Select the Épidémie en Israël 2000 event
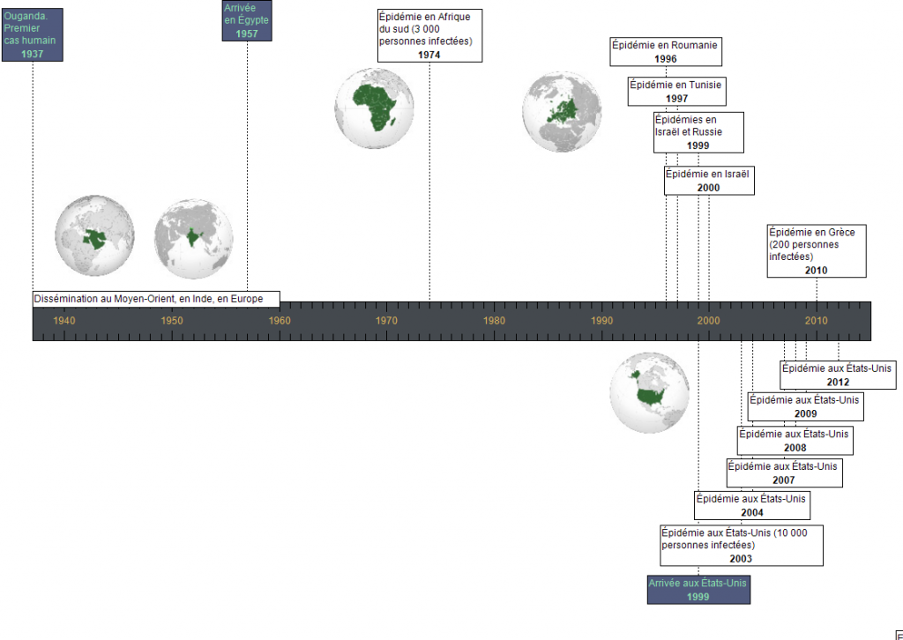This screenshot has height=640, width=903. coord(708,181)
